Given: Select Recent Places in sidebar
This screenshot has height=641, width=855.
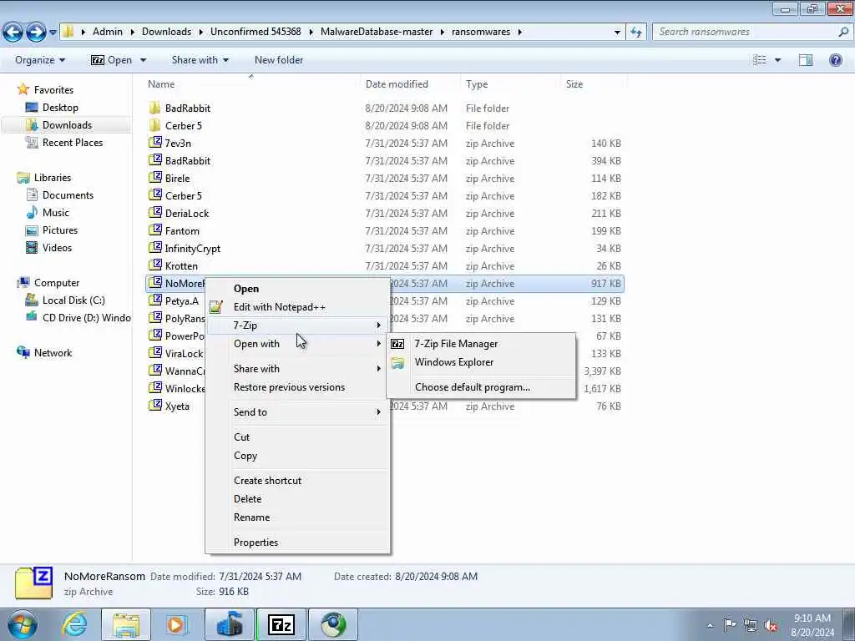Looking at the screenshot, I should point(73,142).
